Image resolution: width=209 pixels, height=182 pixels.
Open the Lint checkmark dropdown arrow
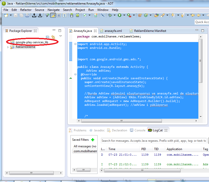click(90, 15)
